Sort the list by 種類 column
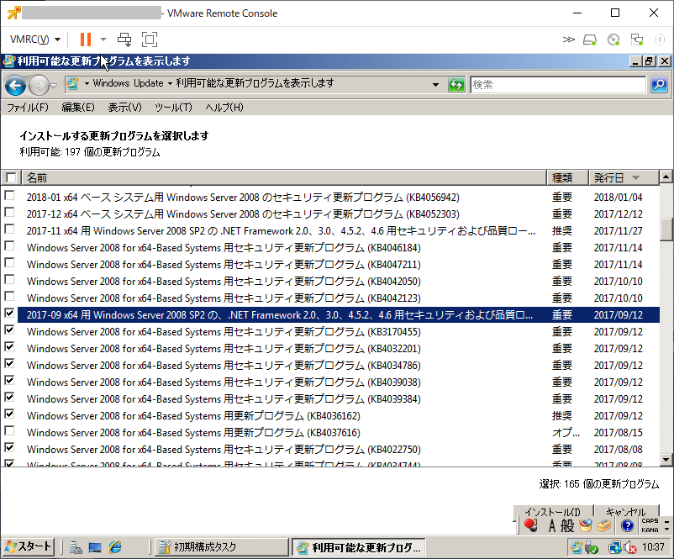The width and height of the screenshot is (674, 559). click(567, 177)
